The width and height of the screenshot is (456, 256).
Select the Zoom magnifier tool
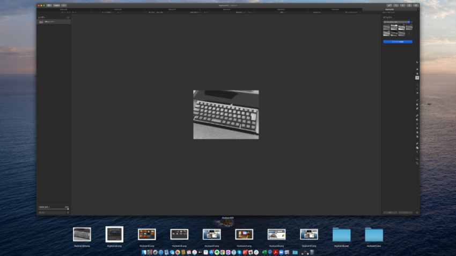[x=417, y=159]
